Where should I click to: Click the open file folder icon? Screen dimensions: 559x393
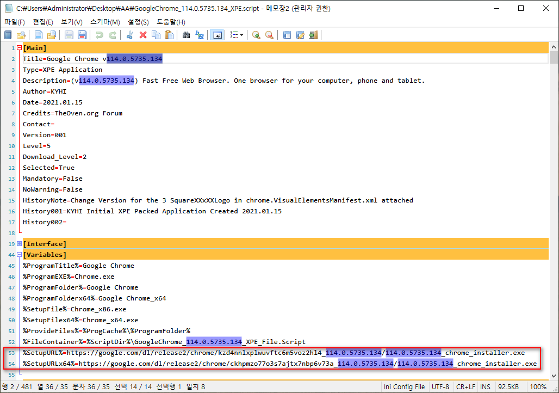pos(52,35)
